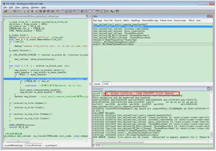This screenshot has width=216, height=151.
Task: Click the Go debugging toolbar icon
Action: click(23, 11)
